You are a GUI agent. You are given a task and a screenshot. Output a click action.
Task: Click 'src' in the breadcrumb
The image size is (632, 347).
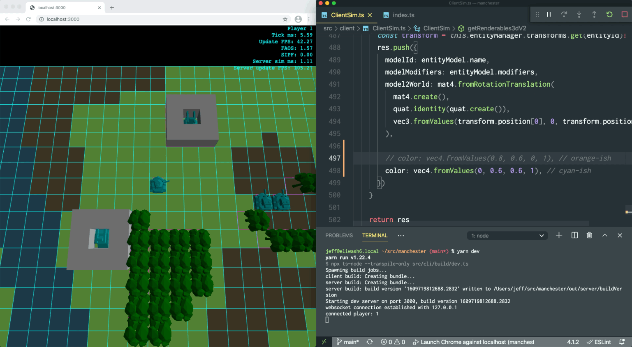point(328,28)
